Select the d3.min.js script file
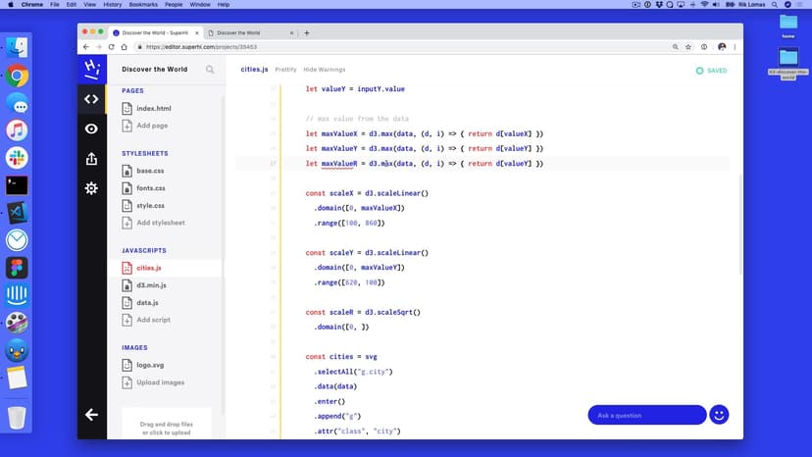This screenshot has height=457, width=812. coord(151,285)
